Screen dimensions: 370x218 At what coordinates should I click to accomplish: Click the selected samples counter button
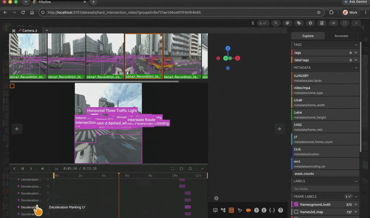263,23
